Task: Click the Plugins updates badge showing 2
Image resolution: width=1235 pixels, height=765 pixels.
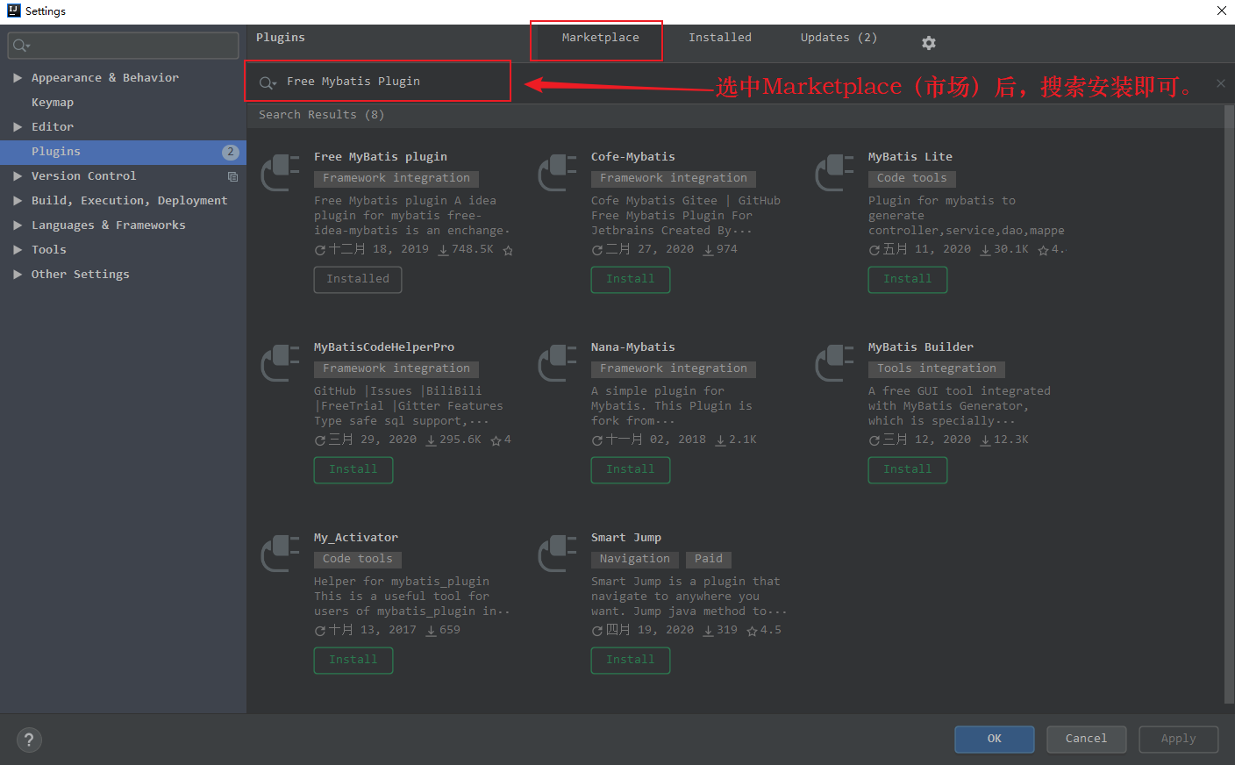Action: [x=230, y=152]
